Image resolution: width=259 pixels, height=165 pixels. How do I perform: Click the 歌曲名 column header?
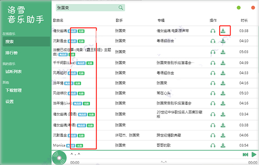pyautogui.click(x=58, y=20)
